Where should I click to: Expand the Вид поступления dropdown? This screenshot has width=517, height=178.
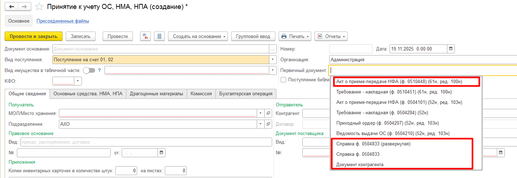click(x=273, y=60)
